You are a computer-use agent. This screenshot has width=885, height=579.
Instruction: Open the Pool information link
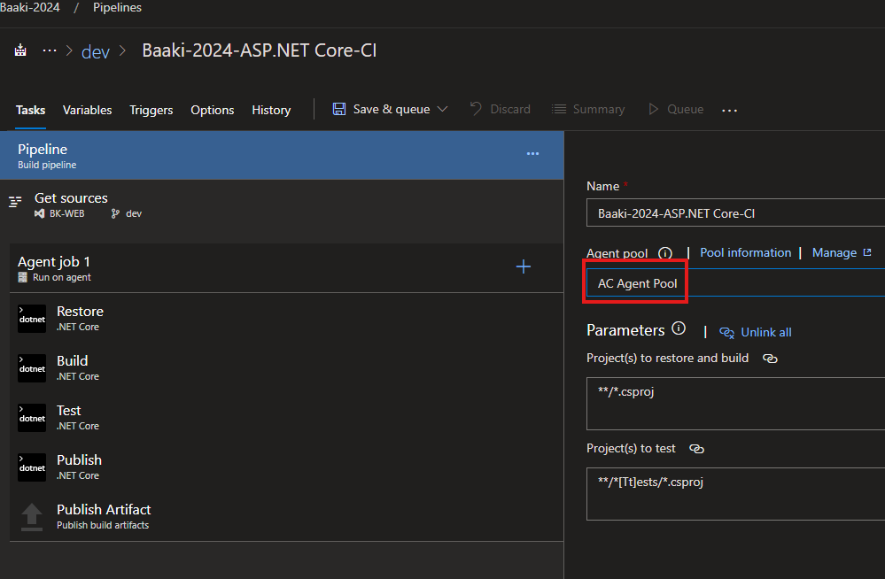(x=746, y=253)
